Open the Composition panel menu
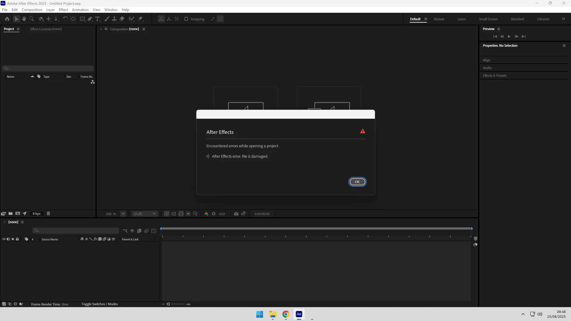This screenshot has height=321, width=571. point(144,29)
